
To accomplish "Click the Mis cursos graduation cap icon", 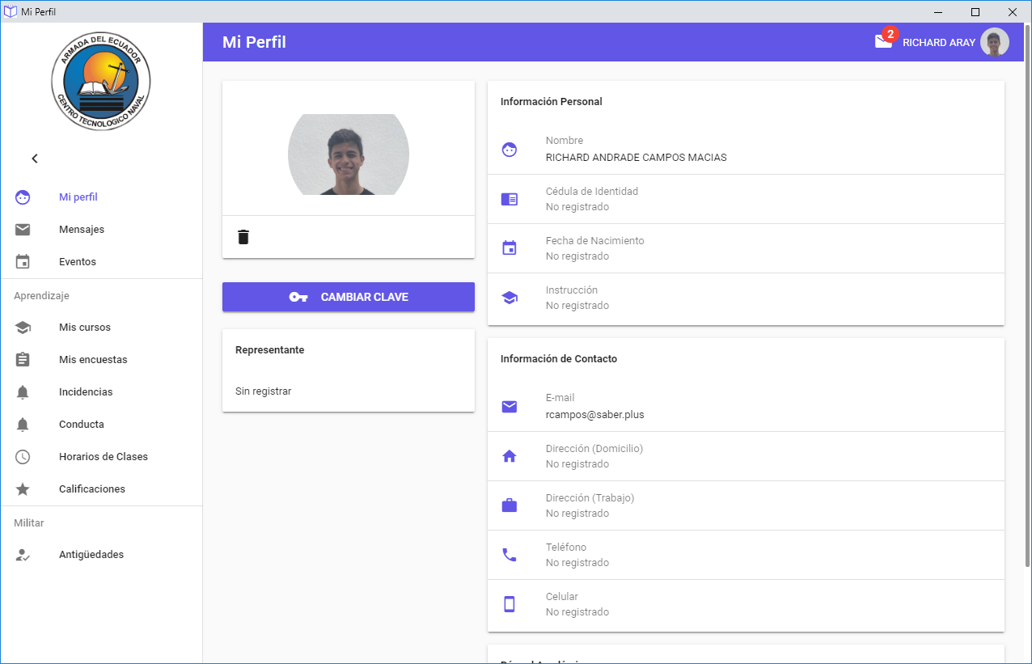I will [x=23, y=328].
